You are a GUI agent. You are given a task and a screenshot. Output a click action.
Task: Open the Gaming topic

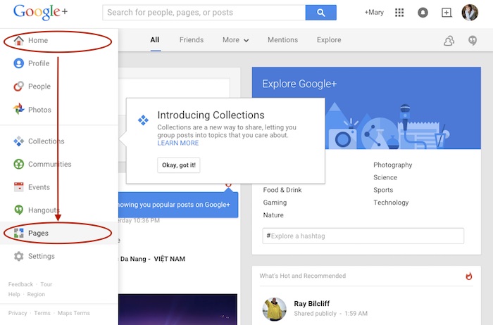click(275, 203)
